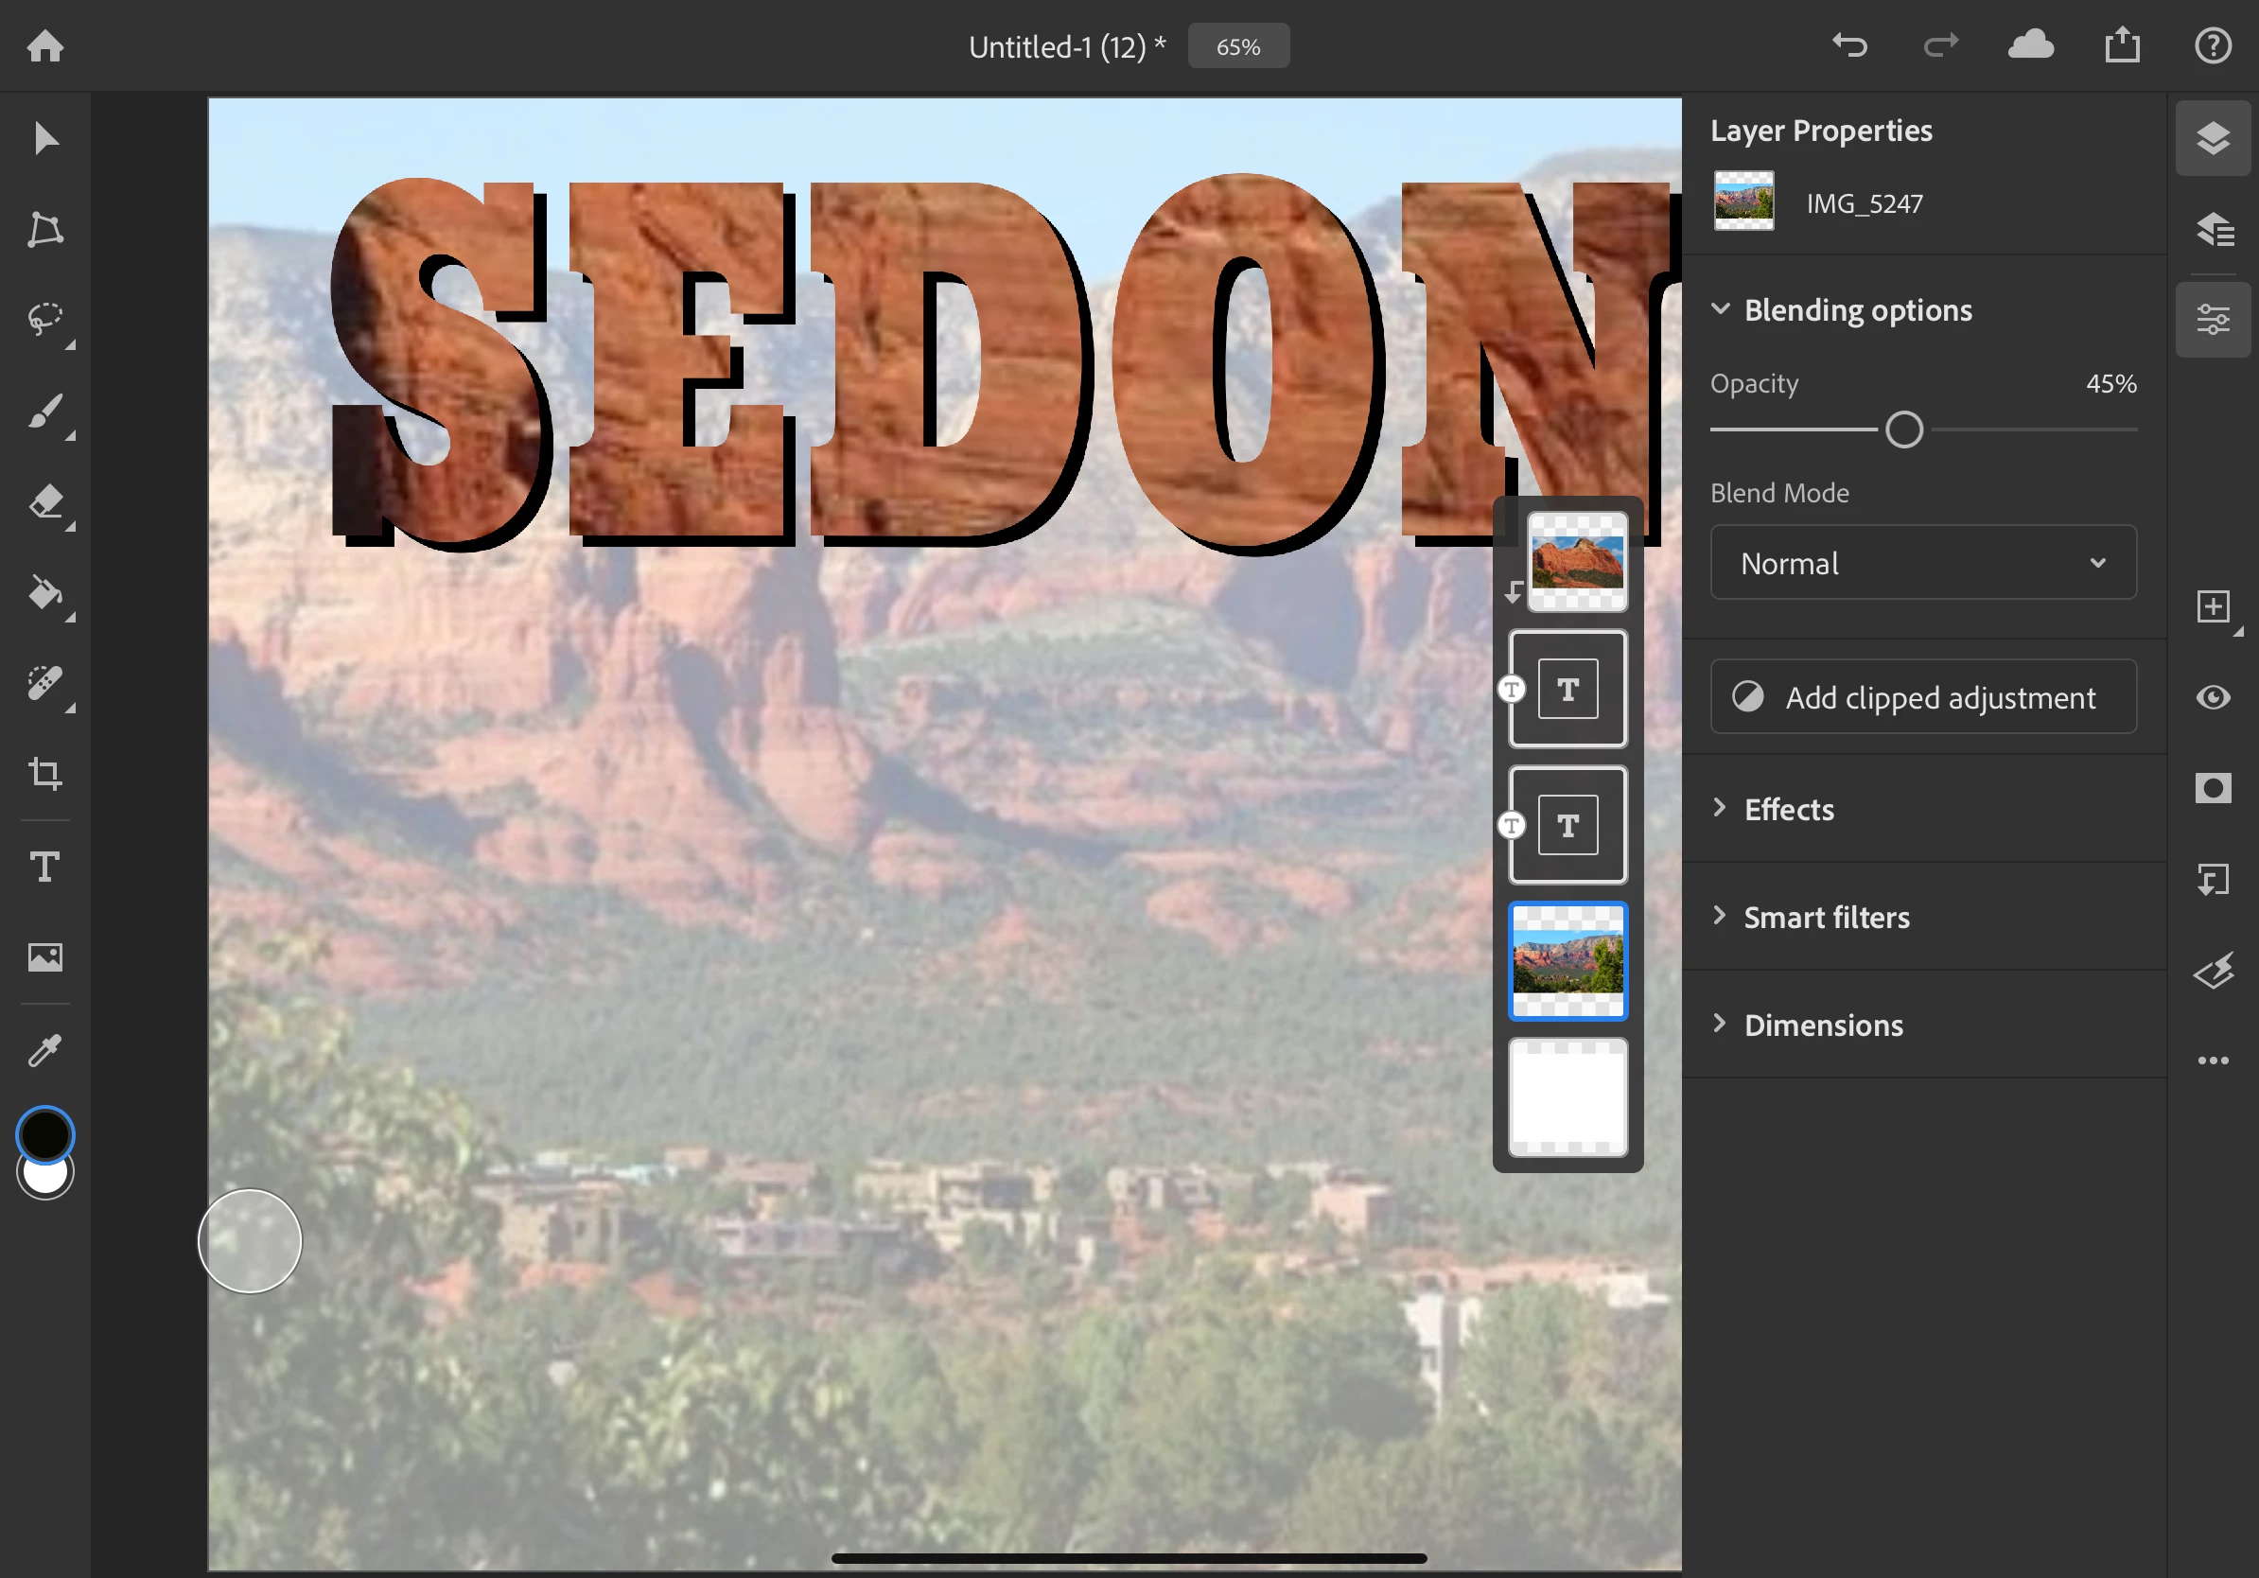Click Add clipped adjustment button
Screen dimensions: 2259x1578
(x=1922, y=697)
